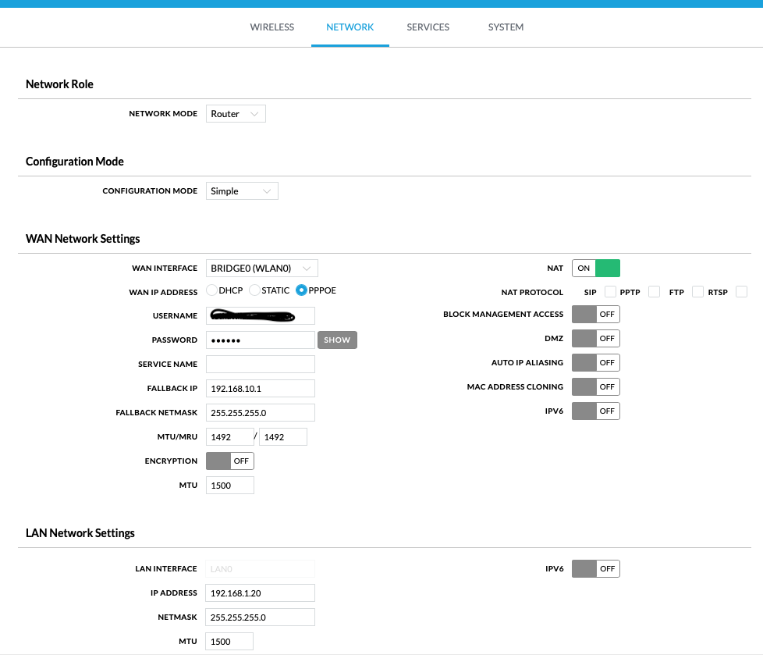This screenshot has width=763, height=662.
Task: Enable BLOCK MANAGEMENT ACCESS
Action: point(595,314)
